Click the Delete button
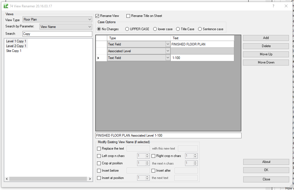The height and width of the screenshot is (190, 294). [x=266, y=46]
